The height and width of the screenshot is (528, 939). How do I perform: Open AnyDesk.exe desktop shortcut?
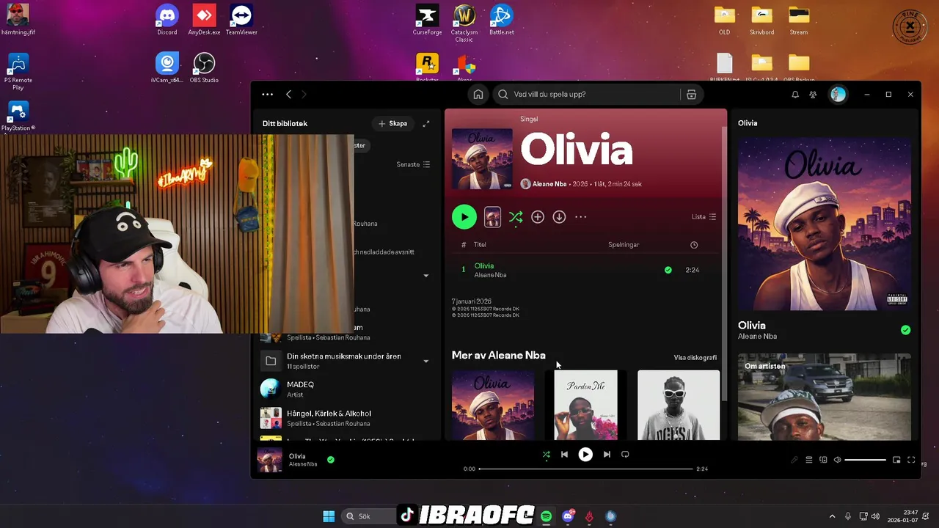coord(204,21)
